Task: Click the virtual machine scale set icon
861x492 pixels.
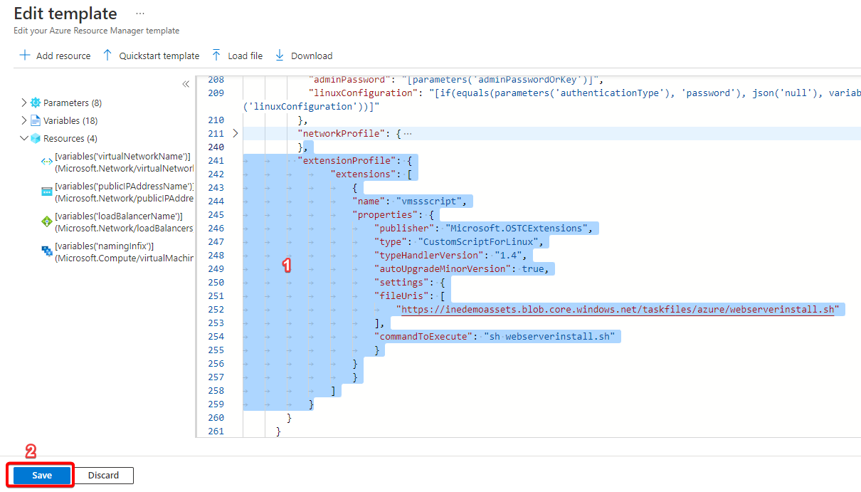Action: 47,251
